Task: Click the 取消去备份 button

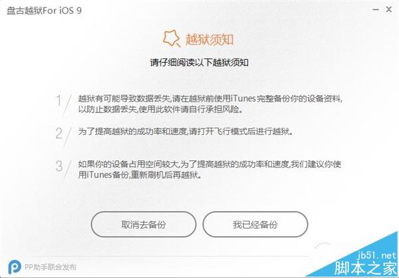Action: tap(144, 224)
